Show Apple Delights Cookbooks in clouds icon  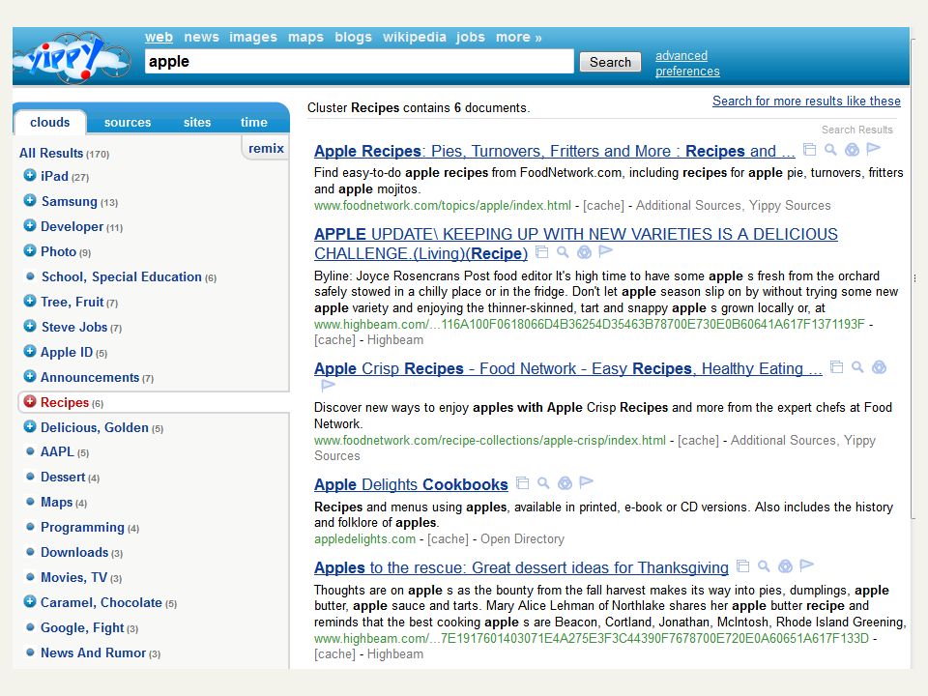pos(565,483)
